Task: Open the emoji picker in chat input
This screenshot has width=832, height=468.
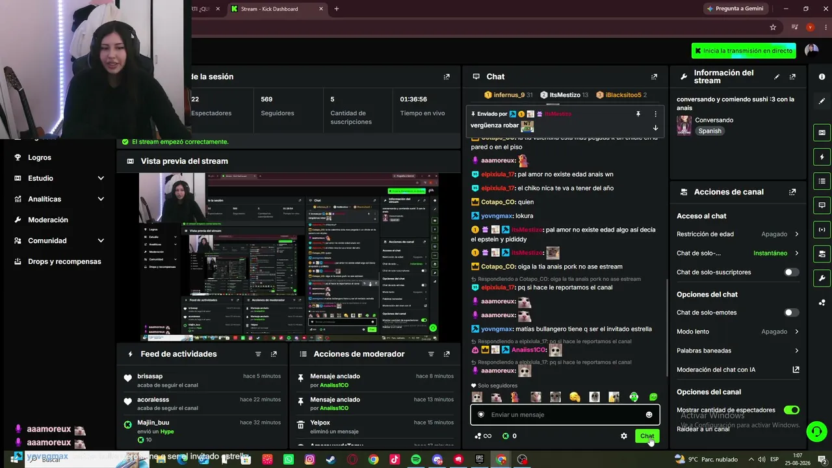Action: pos(649,415)
